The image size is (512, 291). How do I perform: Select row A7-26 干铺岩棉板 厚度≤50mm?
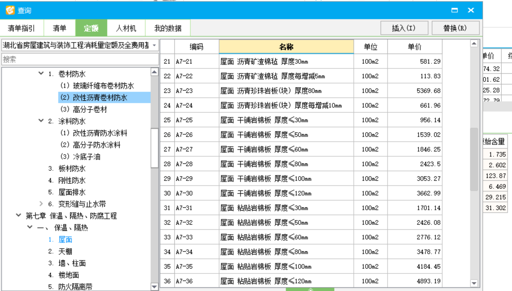[x=301, y=134]
